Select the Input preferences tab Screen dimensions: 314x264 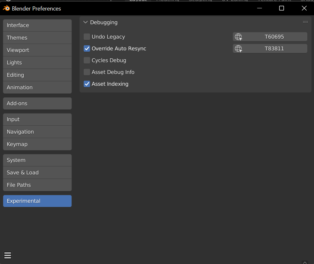click(37, 120)
